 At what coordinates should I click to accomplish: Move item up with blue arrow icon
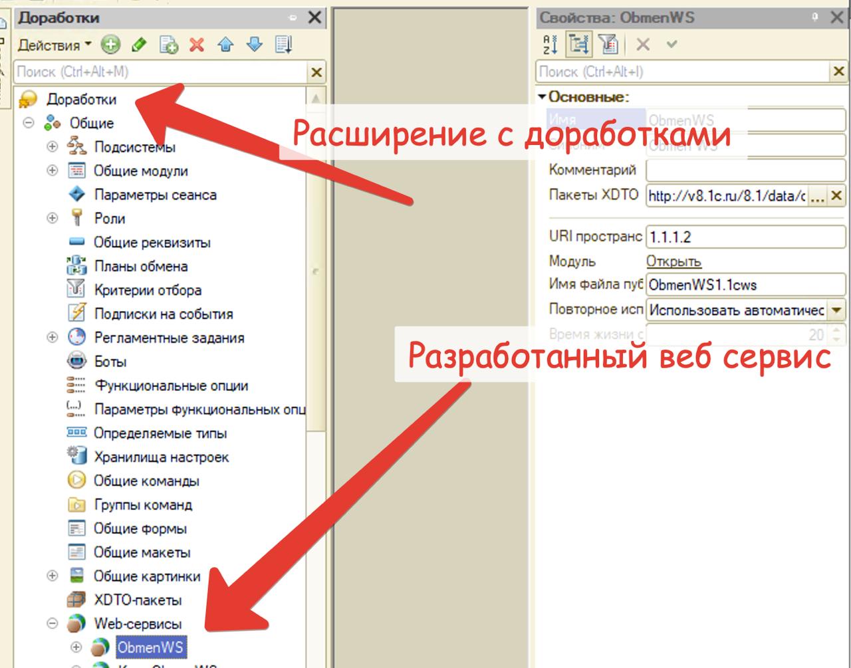tap(226, 45)
